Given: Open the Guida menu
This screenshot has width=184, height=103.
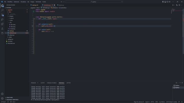Looking at the screenshot, I should [x=44, y=2].
